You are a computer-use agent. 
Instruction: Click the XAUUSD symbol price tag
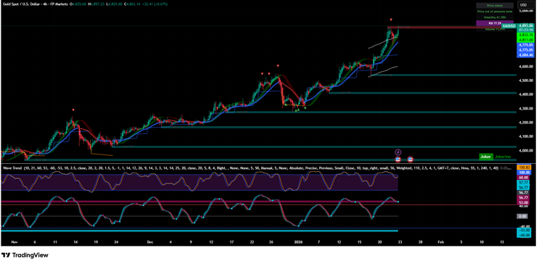[509, 26]
